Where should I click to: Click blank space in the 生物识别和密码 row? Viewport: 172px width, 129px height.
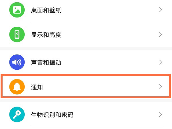point(115,115)
